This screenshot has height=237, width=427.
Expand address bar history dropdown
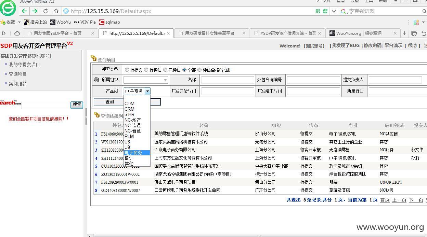pyautogui.click(x=334, y=11)
